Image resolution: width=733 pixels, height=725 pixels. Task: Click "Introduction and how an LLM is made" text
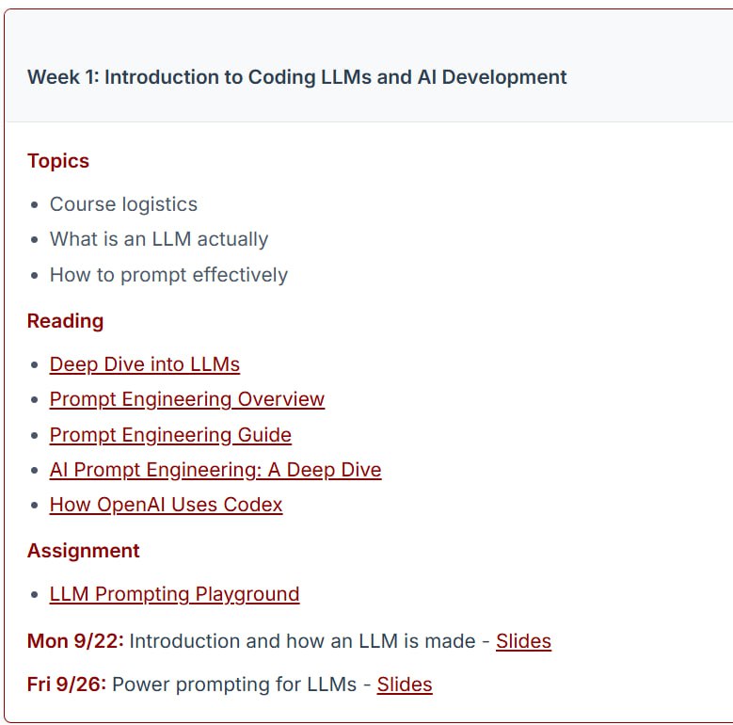coord(302,641)
